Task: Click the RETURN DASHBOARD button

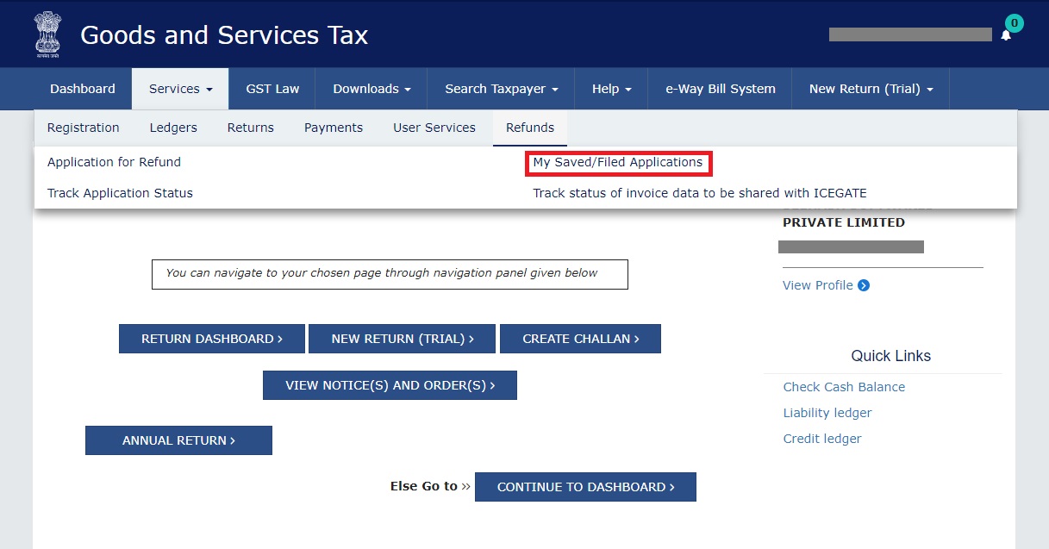Action: coord(211,338)
